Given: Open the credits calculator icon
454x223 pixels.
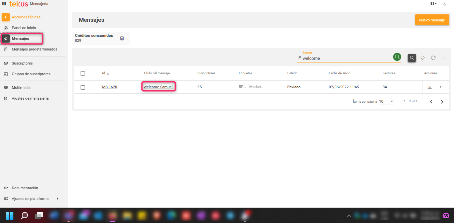Looking at the screenshot, I should pyautogui.click(x=122, y=38).
